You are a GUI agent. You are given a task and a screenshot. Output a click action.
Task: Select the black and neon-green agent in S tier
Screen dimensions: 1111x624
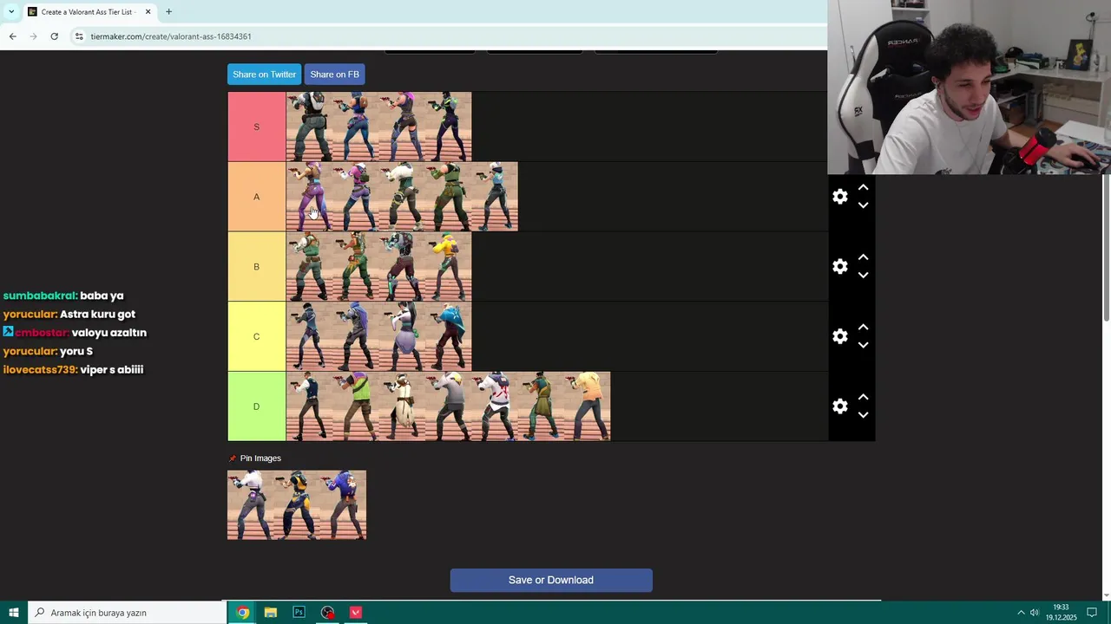449,127
